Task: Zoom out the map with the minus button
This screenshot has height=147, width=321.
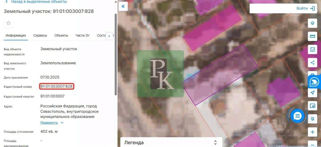Action: (x=312, y=144)
